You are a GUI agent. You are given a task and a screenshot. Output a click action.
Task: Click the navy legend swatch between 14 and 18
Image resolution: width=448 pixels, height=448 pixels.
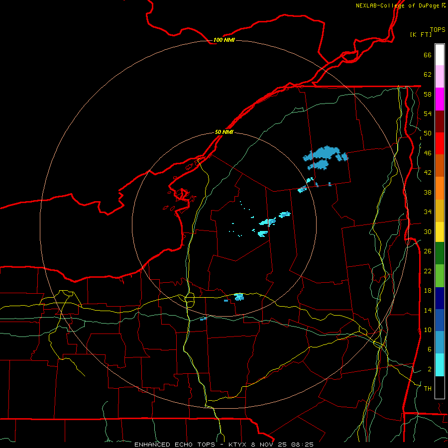(440, 298)
